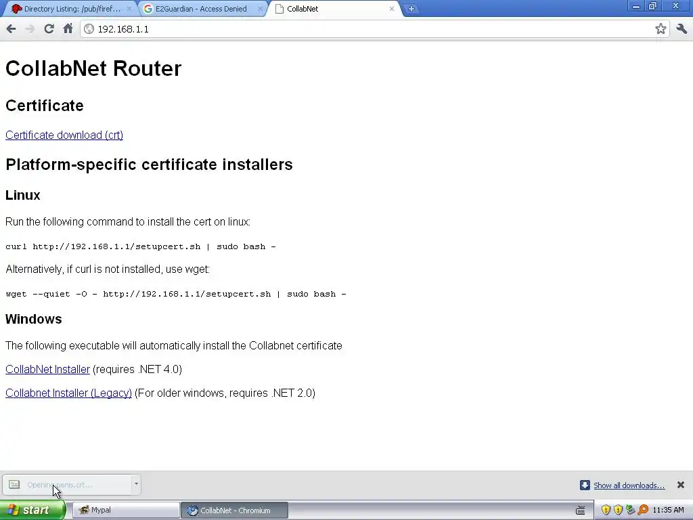Download the Collabnet Installer (Legacy)
The height and width of the screenshot is (520, 693).
point(68,393)
